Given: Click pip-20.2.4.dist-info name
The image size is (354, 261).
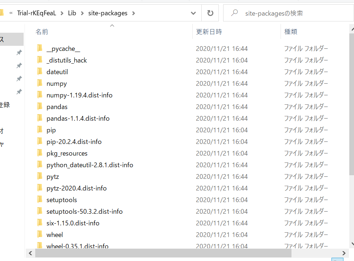Looking at the screenshot, I should (x=74, y=142).
